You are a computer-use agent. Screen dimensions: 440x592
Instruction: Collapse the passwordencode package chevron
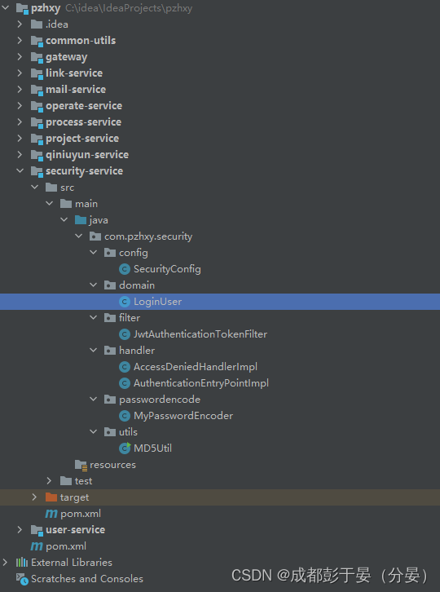[94, 399]
